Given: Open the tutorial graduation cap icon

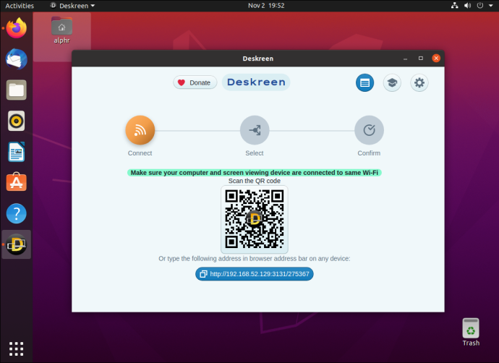Looking at the screenshot, I should coord(392,82).
